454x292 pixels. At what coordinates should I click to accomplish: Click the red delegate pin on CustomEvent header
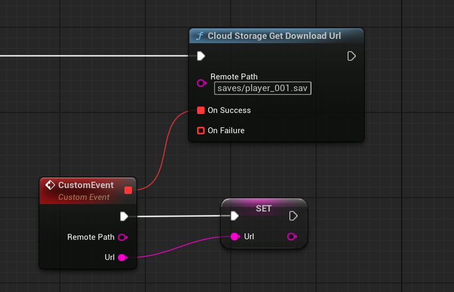coord(128,190)
